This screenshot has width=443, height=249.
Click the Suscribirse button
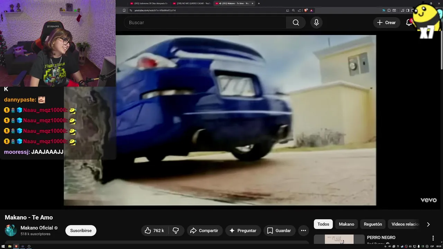81,231
